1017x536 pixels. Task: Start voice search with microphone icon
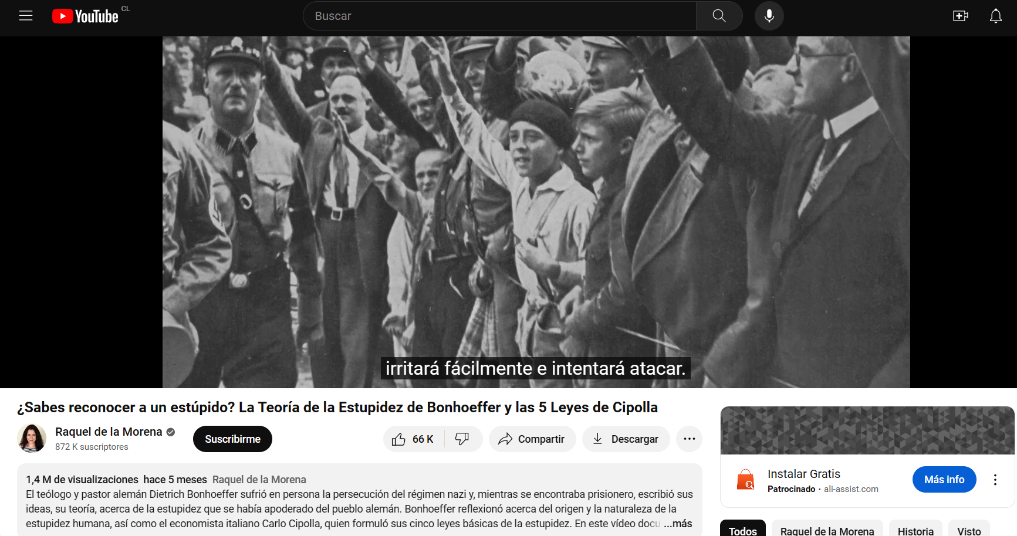[769, 16]
